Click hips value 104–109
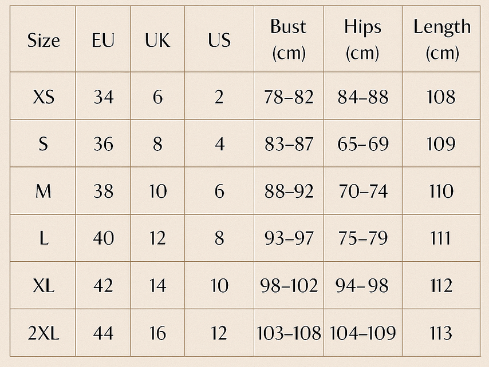 pyautogui.click(x=362, y=333)
